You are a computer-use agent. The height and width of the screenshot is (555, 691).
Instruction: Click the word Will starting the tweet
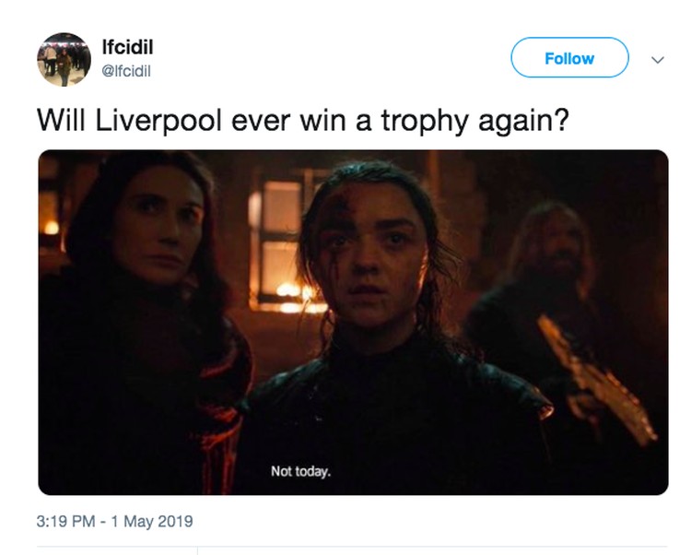(x=61, y=121)
